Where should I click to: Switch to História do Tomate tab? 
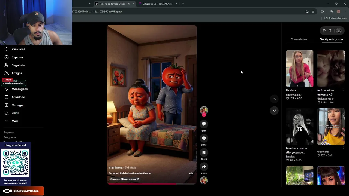tap(112, 4)
